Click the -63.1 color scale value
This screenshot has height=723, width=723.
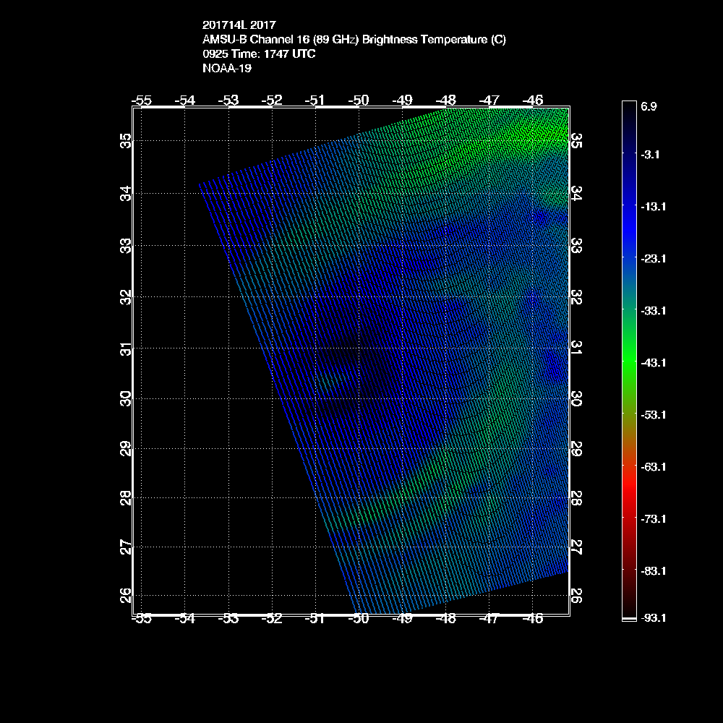click(653, 467)
